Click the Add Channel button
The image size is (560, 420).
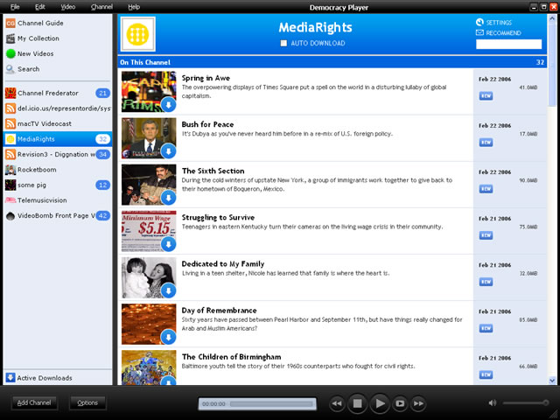[x=34, y=402]
